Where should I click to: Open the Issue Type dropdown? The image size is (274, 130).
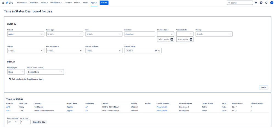[65, 34]
